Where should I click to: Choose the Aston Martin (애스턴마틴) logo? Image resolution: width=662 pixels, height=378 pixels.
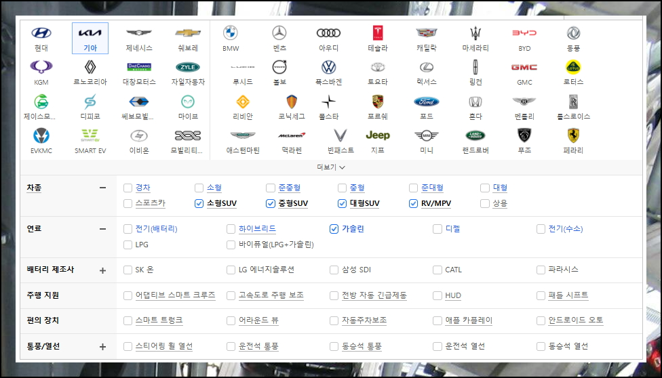click(x=243, y=135)
